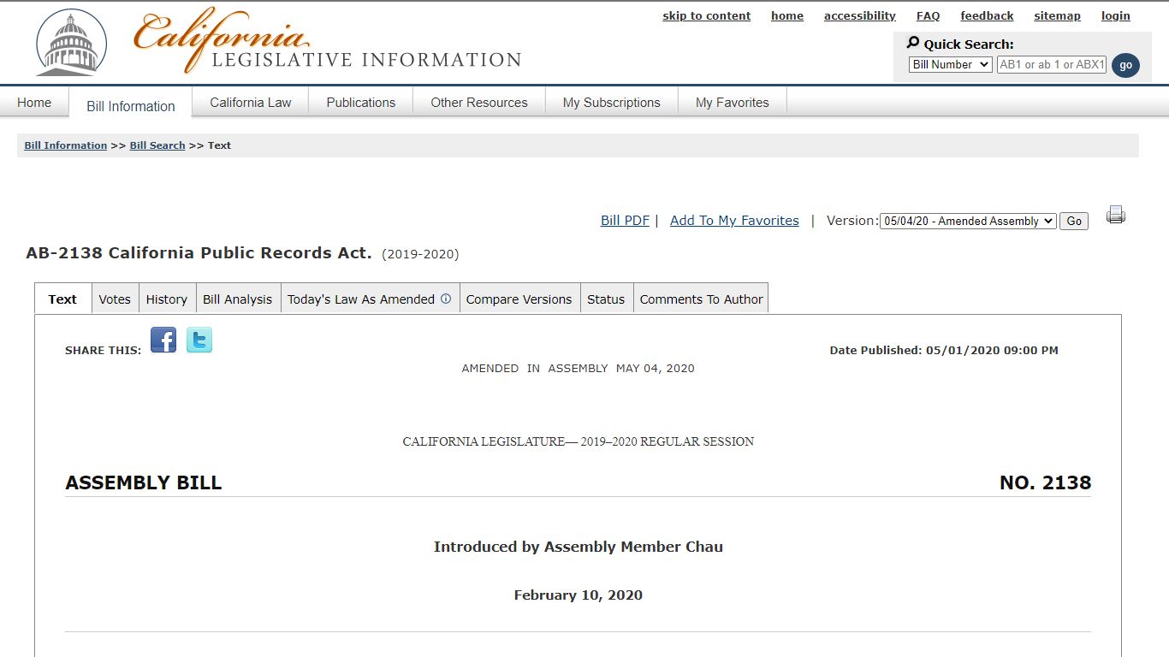Click the feedback link
Screen dimensions: 1169x657
tap(987, 15)
